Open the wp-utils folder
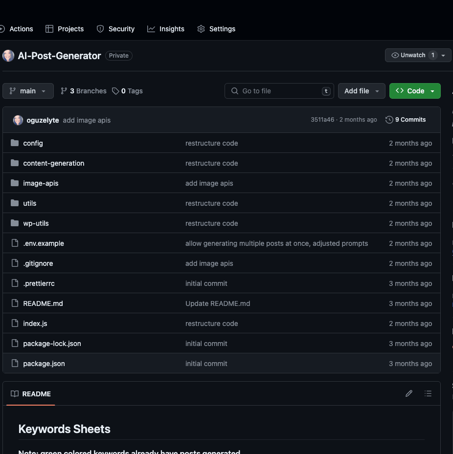Image resolution: width=453 pixels, height=454 pixels. point(36,223)
